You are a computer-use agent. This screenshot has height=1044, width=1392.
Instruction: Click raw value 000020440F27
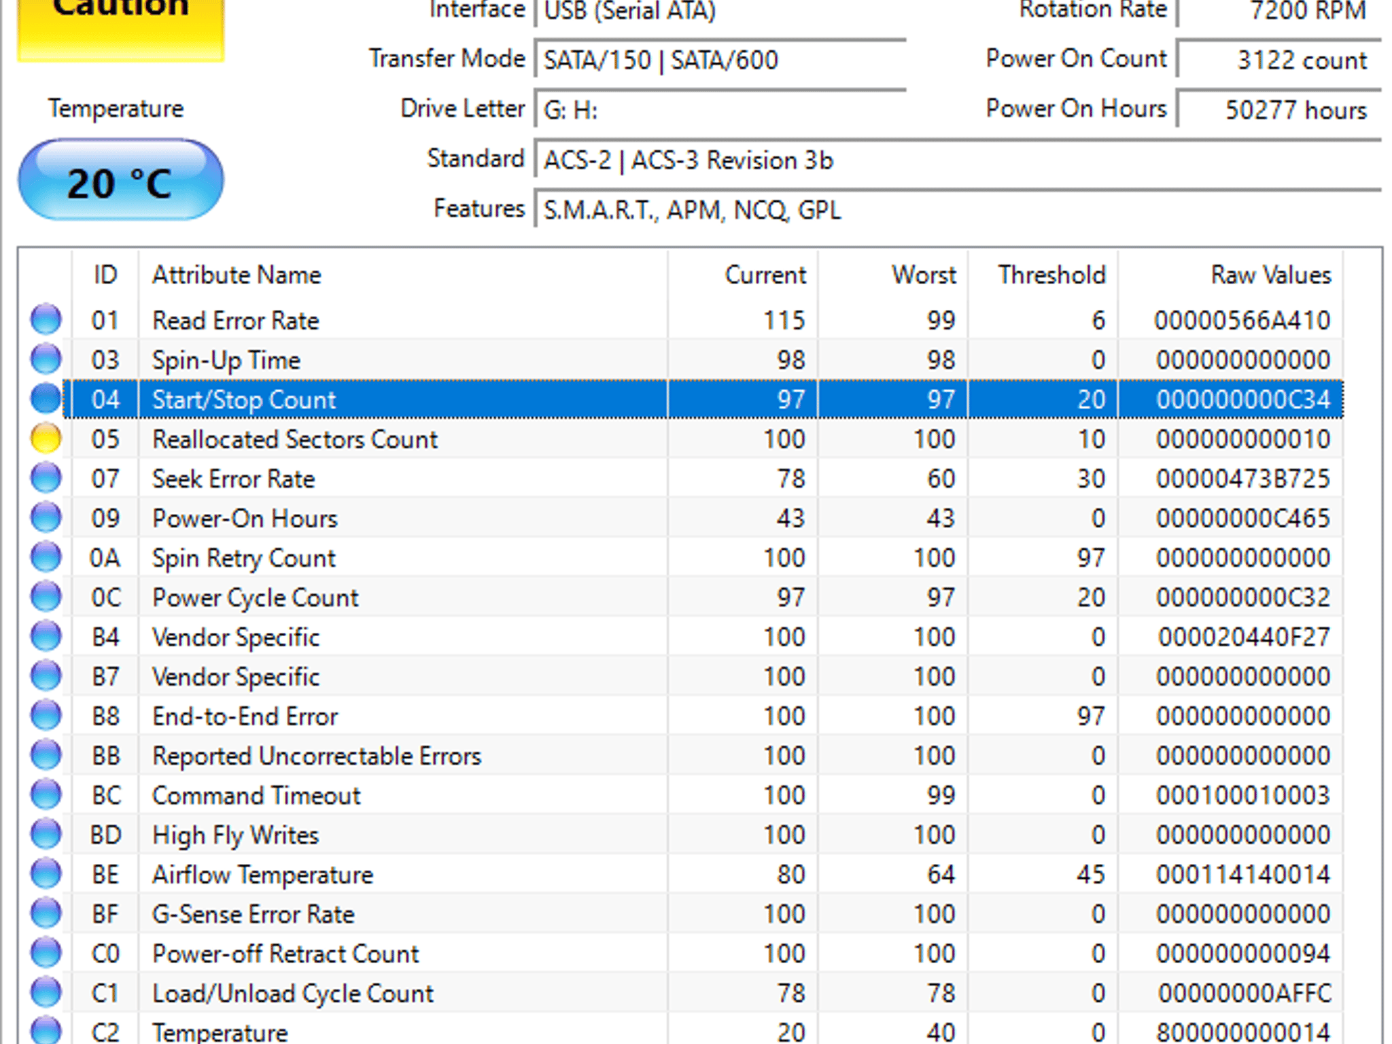coord(1244,637)
